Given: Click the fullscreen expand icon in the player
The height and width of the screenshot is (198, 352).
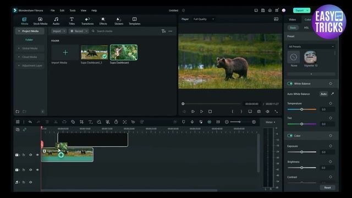Looking at the screenshot, I should click(276, 112).
